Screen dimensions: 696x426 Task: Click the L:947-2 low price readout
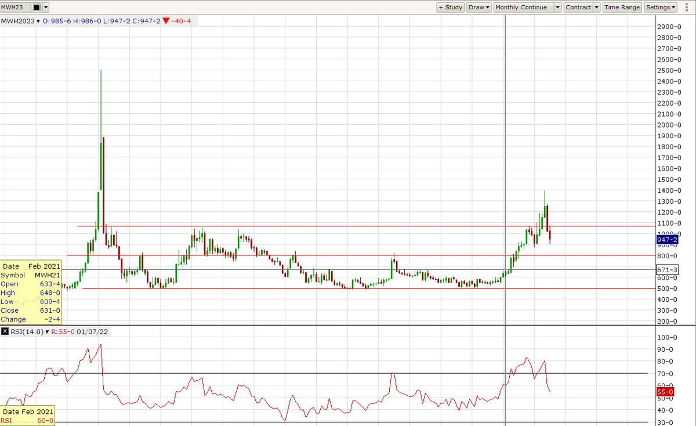pyautogui.click(x=116, y=21)
